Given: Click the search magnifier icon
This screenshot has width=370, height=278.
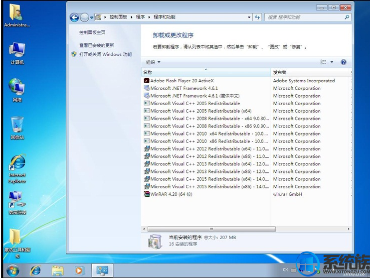Looking at the screenshot, I should click(347, 17).
